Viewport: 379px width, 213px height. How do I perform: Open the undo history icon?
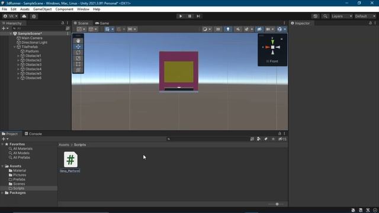[315, 16]
